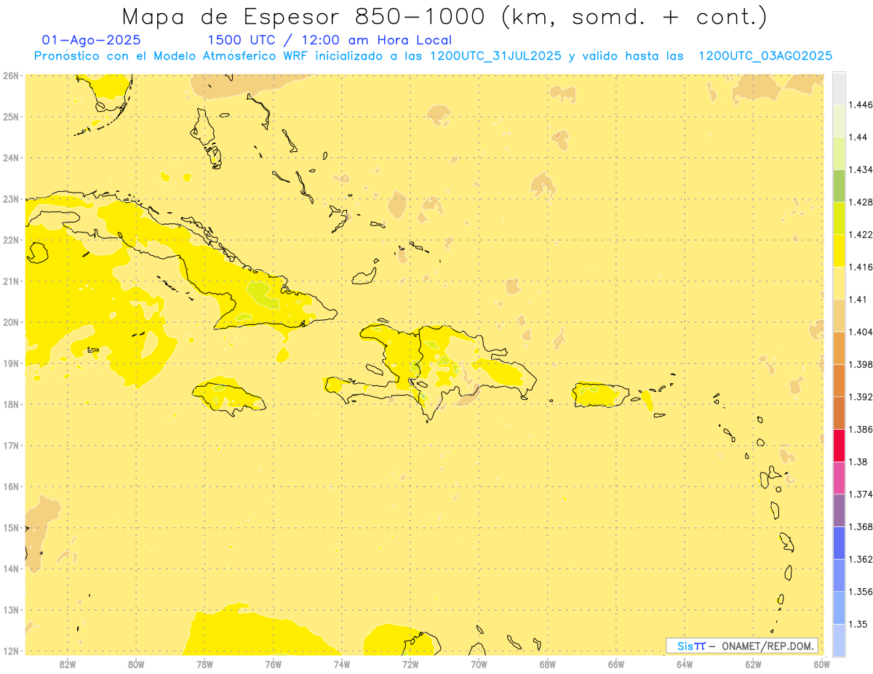Click the '26N' latitude label
The height and width of the screenshot is (674, 873).
[x=11, y=76]
